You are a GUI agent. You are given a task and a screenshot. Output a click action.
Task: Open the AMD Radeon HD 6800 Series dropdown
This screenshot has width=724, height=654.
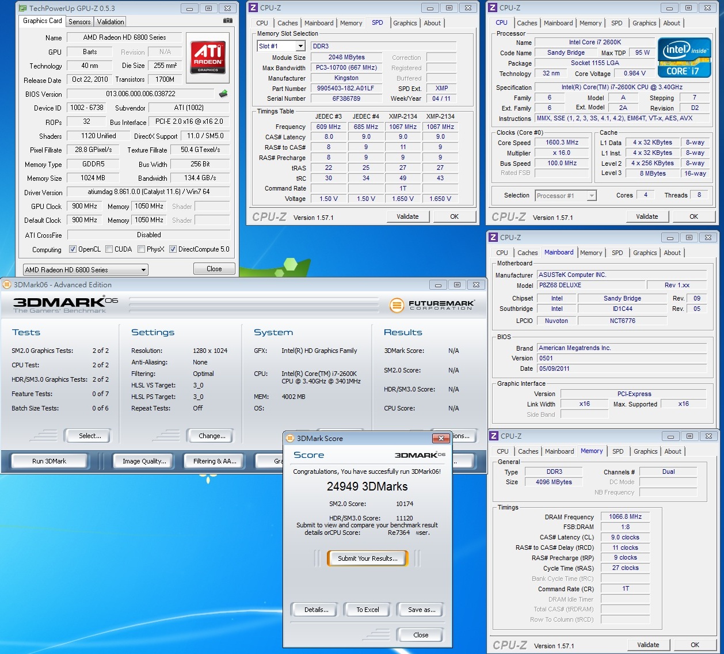(x=85, y=269)
